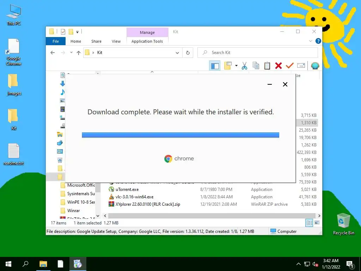Click the red X Delete icon
This screenshot has width=361, height=271.
pos(279,66)
